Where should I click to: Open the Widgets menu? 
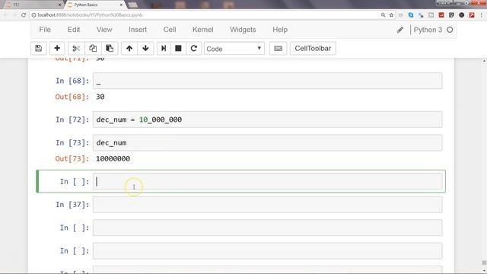pyautogui.click(x=243, y=30)
